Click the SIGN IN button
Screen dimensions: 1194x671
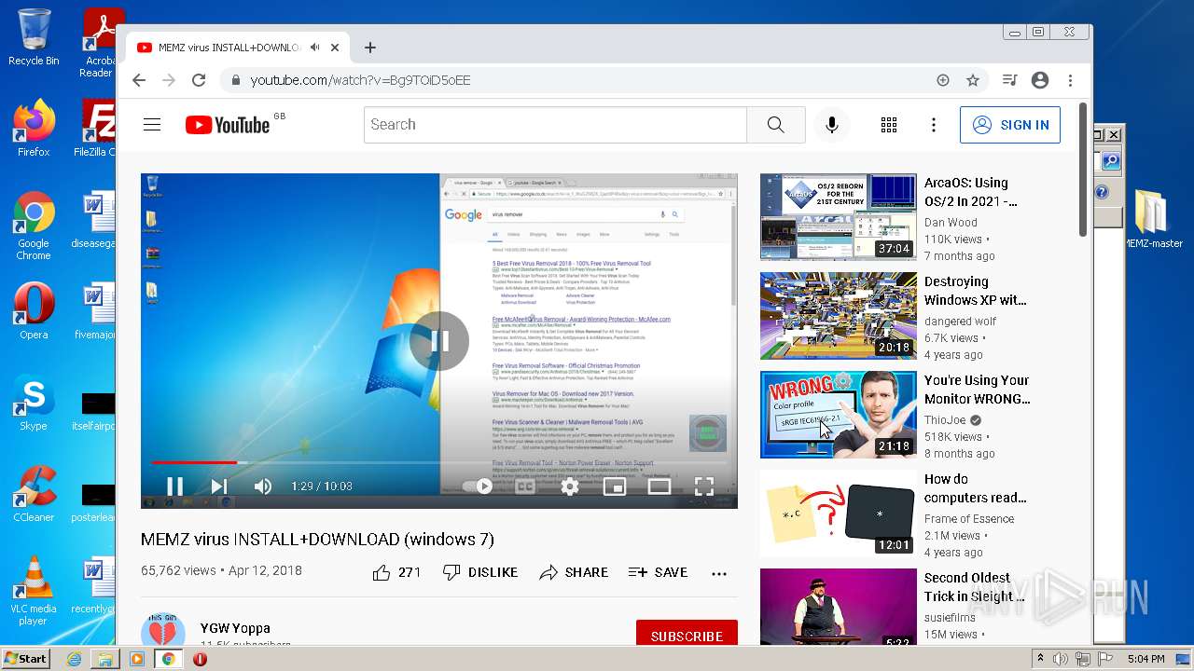click(x=1010, y=125)
